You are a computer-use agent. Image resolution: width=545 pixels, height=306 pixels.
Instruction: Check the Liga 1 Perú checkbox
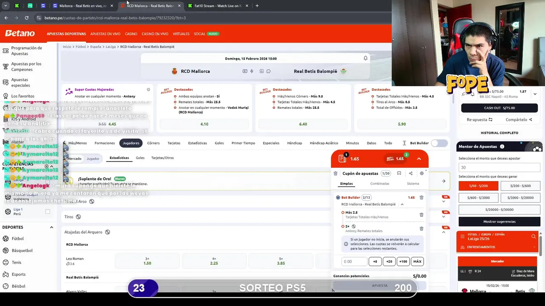click(x=48, y=212)
